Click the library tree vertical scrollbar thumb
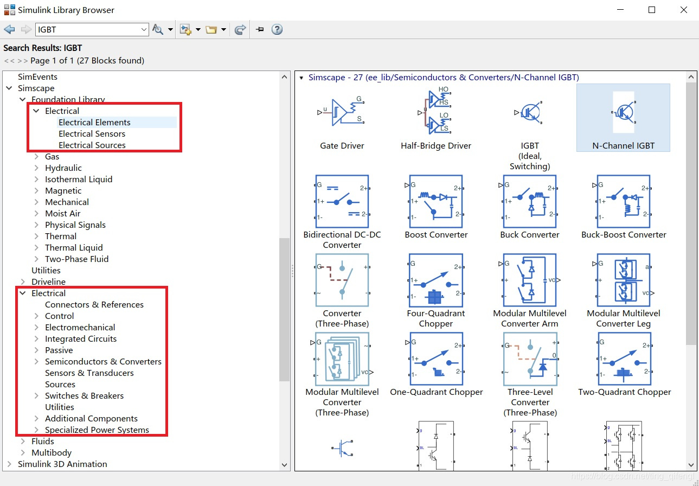Viewport: 699px width, 486px height. click(x=285, y=309)
